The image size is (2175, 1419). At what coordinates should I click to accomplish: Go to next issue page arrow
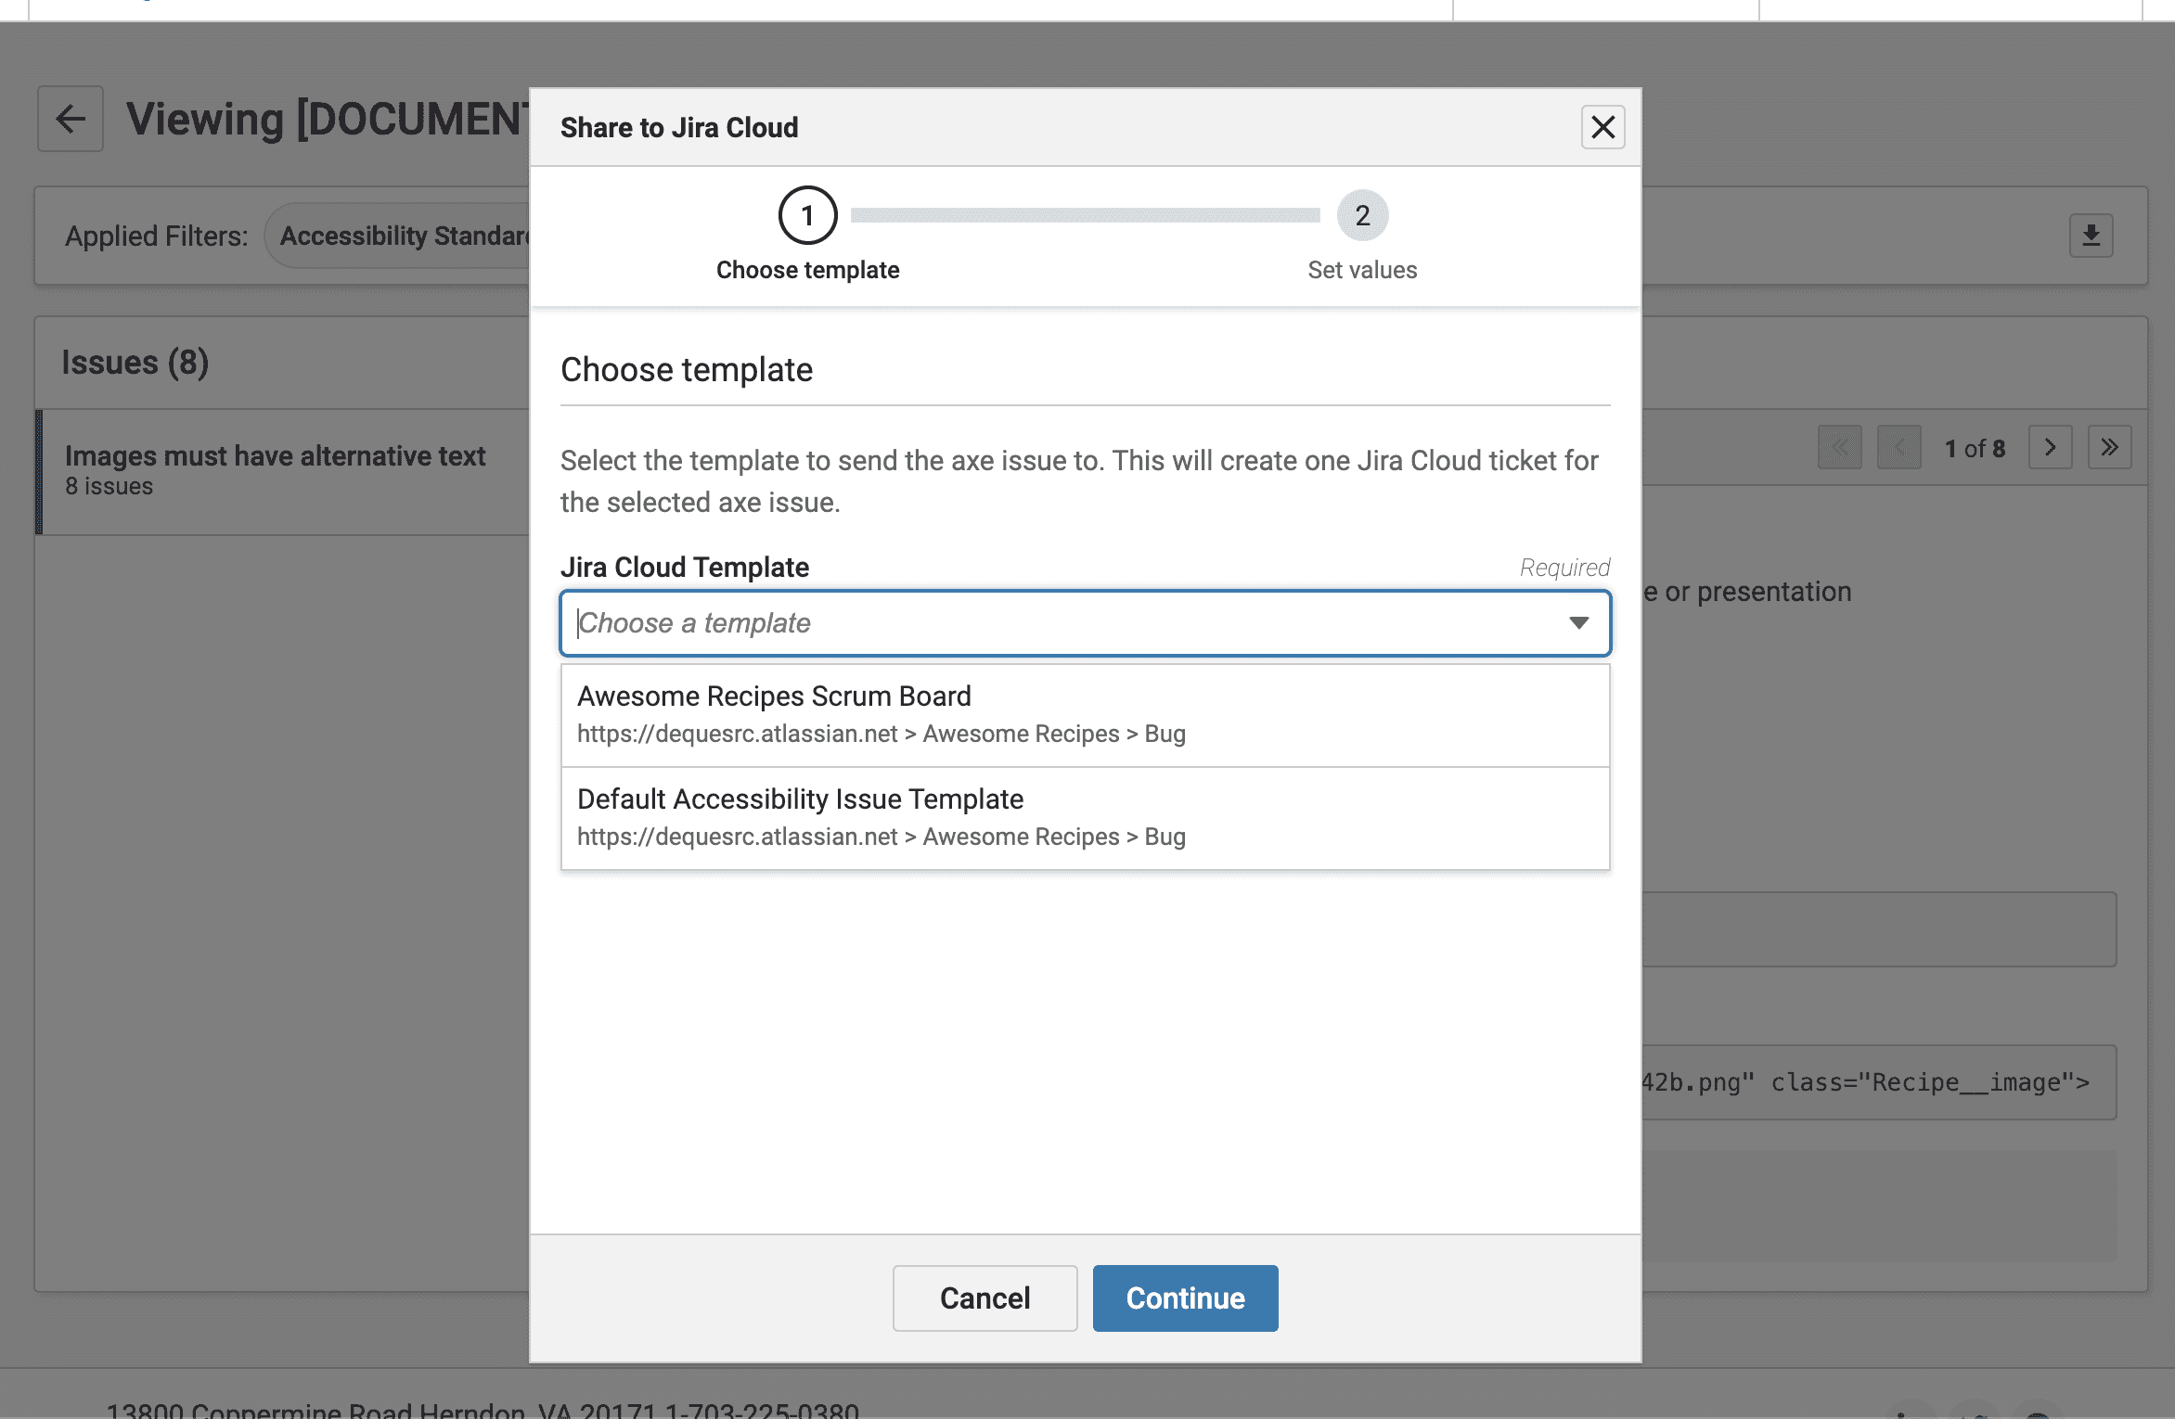pos(2050,448)
